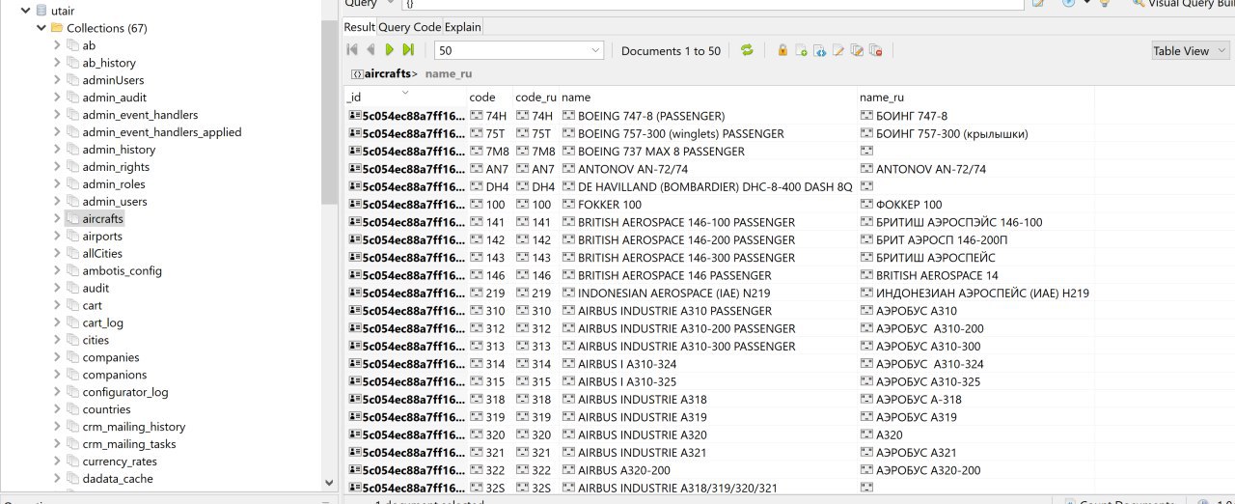Click the collection icon beside currency_rates
The image size is (1235, 504).
[x=73, y=462]
